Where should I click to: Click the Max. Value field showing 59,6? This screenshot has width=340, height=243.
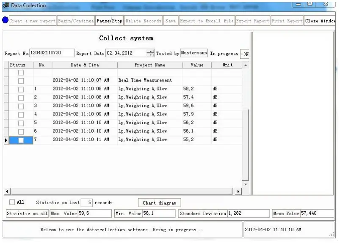pyautogui.click(x=94, y=213)
